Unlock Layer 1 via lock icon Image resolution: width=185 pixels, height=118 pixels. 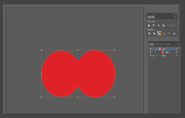153,56
